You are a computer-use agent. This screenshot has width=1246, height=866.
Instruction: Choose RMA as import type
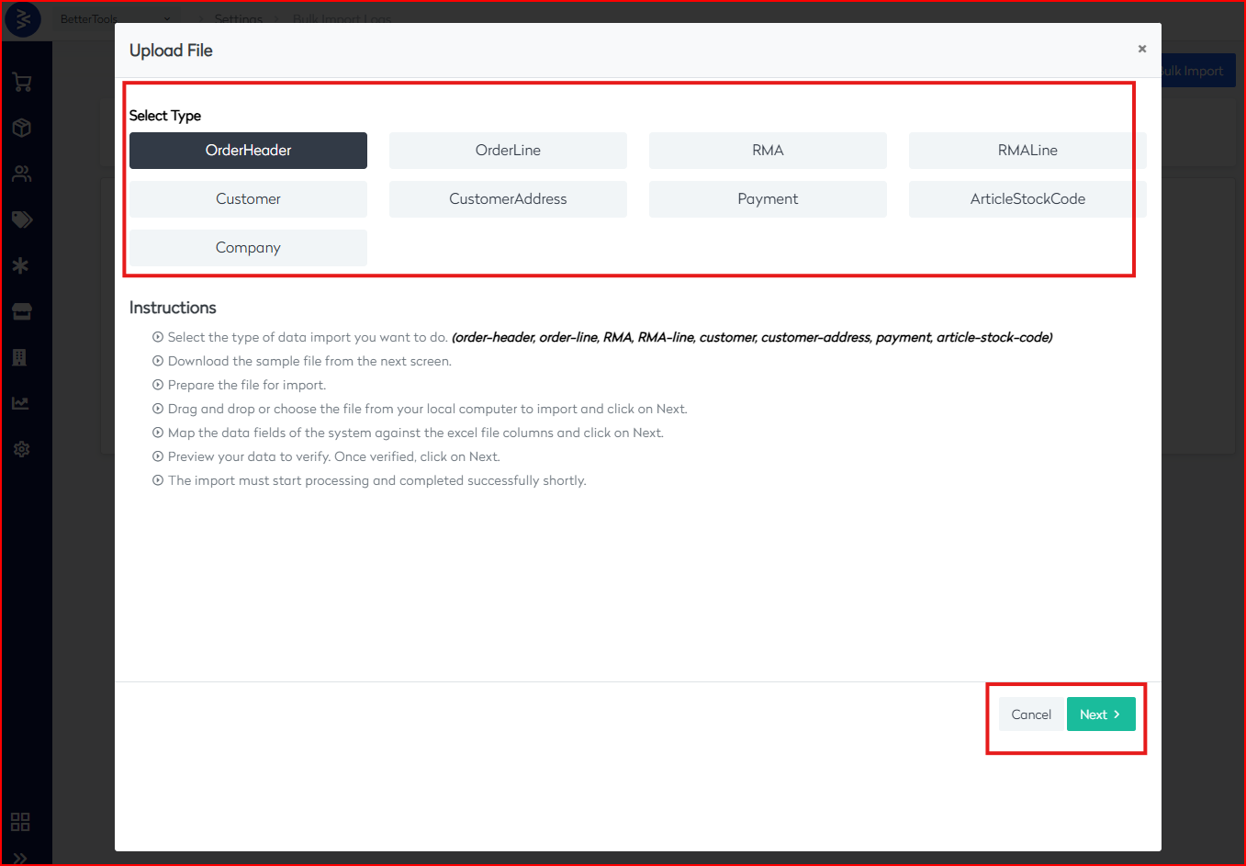tap(768, 151)
